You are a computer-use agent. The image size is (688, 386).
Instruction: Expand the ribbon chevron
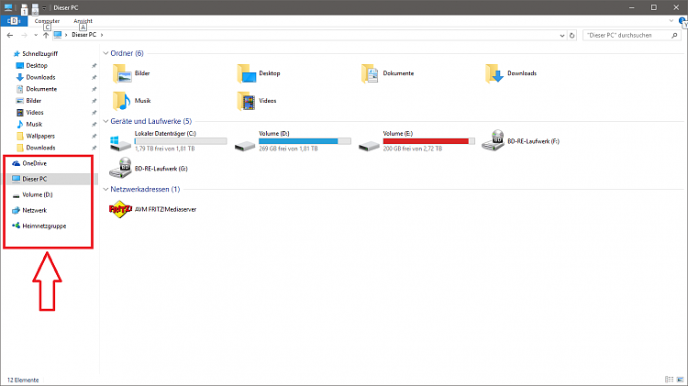pos(671,20)
